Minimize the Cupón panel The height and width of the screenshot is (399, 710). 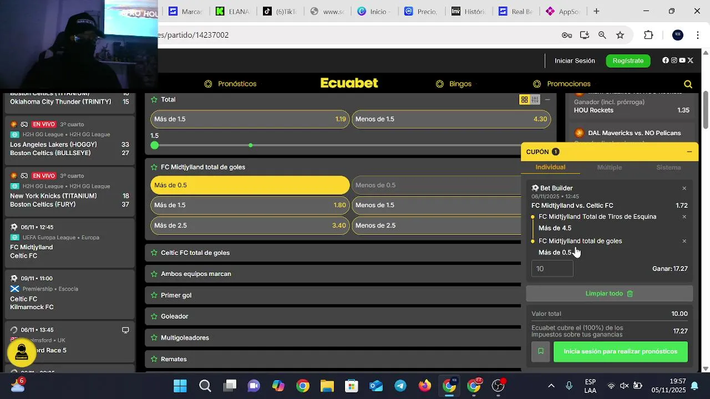[689, 152]
